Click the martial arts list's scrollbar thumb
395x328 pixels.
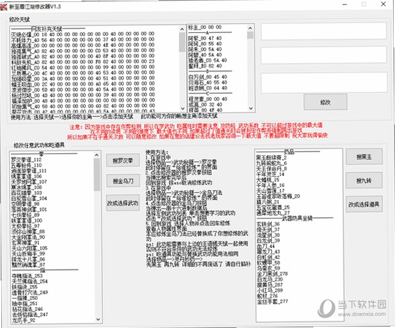point(97,174)
